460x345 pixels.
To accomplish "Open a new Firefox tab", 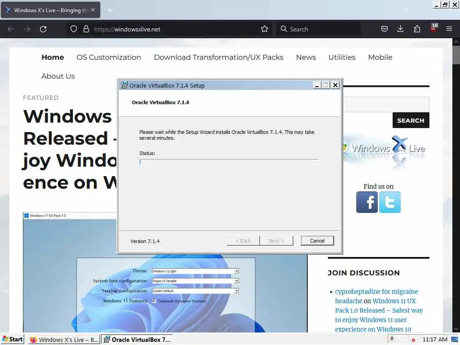I will coord(110,10).
